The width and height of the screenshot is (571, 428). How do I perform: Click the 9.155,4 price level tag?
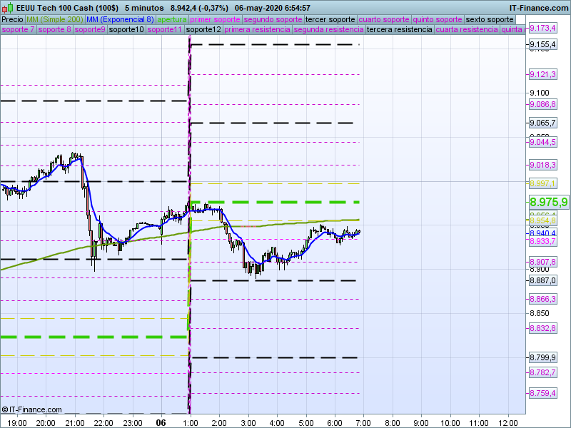tap(543, 45)
